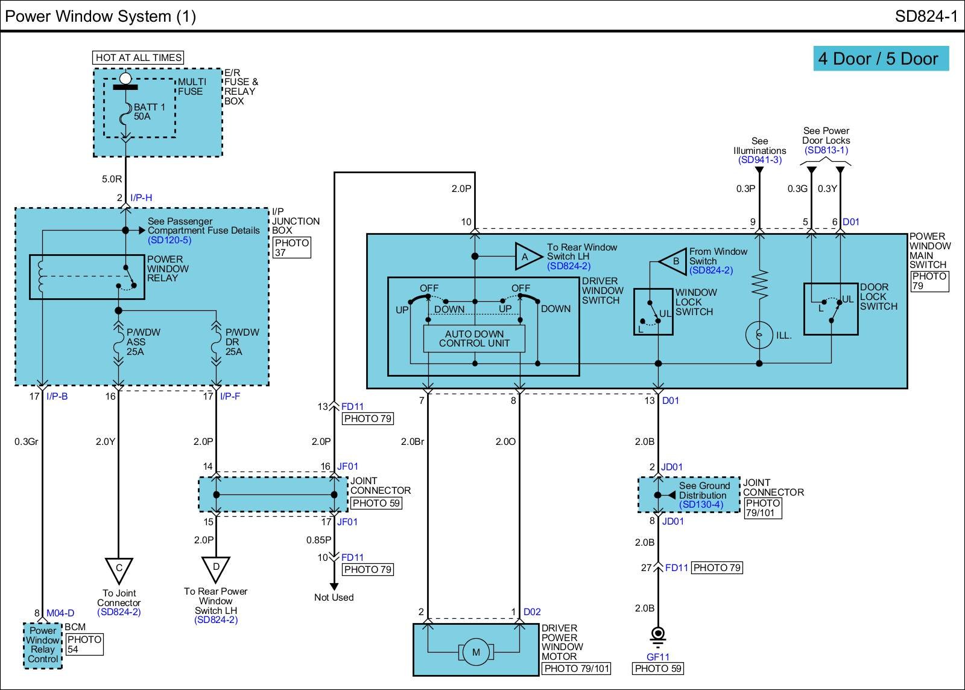
Task: Open the SD813-1 power door locks link
Action: click(826, 150)
